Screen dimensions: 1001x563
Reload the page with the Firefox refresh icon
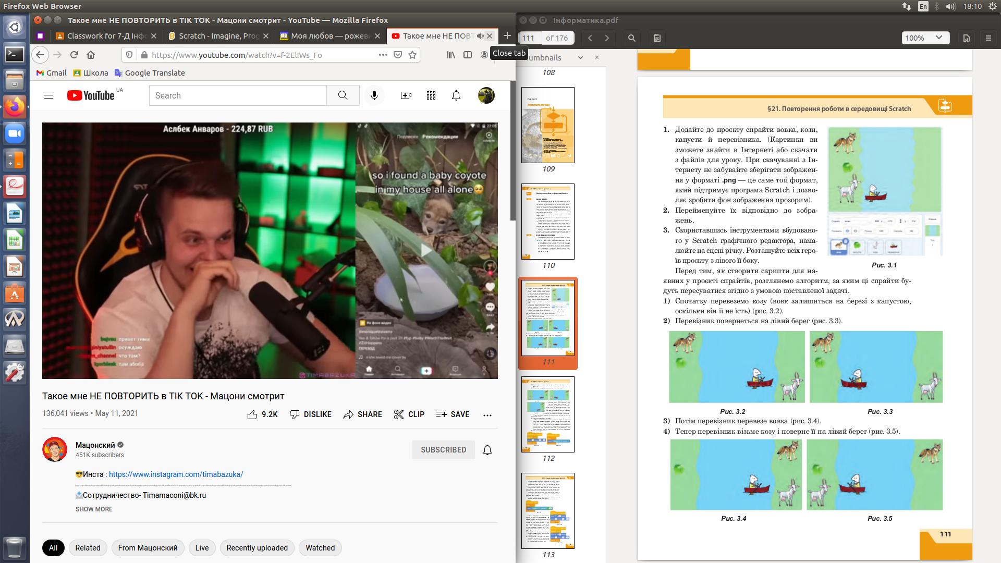(x=74, y=55)
